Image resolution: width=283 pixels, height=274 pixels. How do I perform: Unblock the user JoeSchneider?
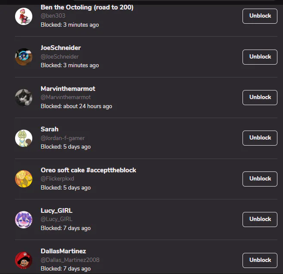[x=260, y=56]
